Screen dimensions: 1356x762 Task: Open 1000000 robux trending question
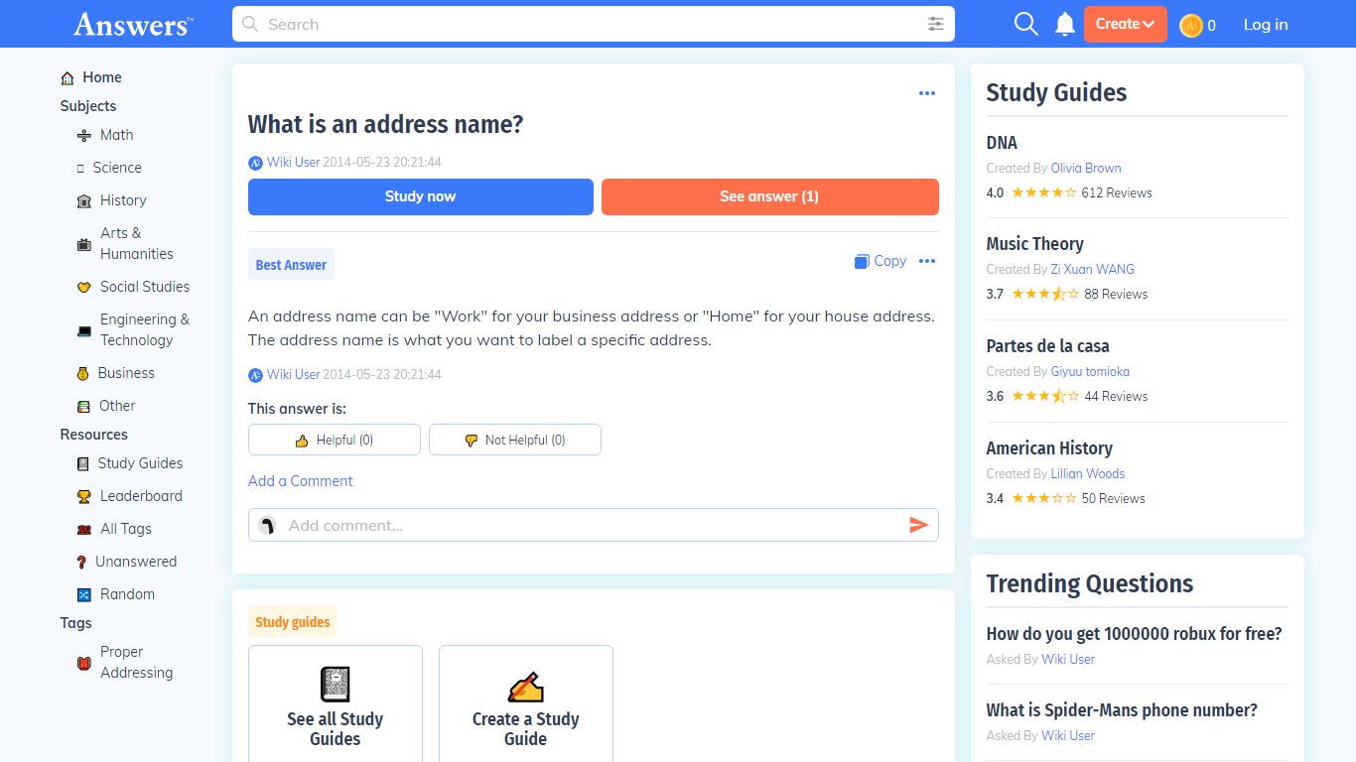pos(1134,634)
